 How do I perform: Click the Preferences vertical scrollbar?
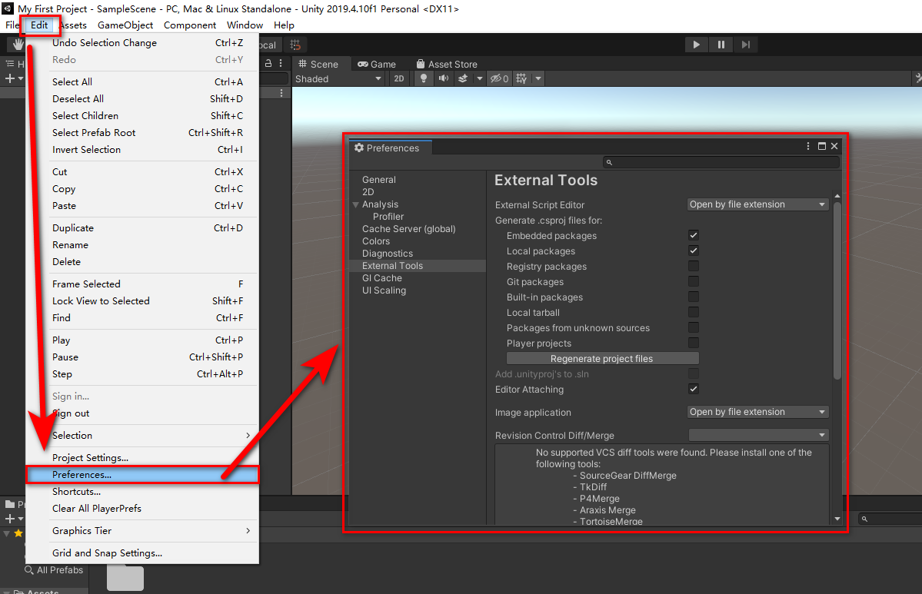tap(837, 290)
